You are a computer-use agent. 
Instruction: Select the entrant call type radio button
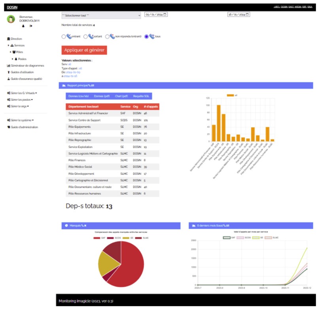(x=64, y=36)
